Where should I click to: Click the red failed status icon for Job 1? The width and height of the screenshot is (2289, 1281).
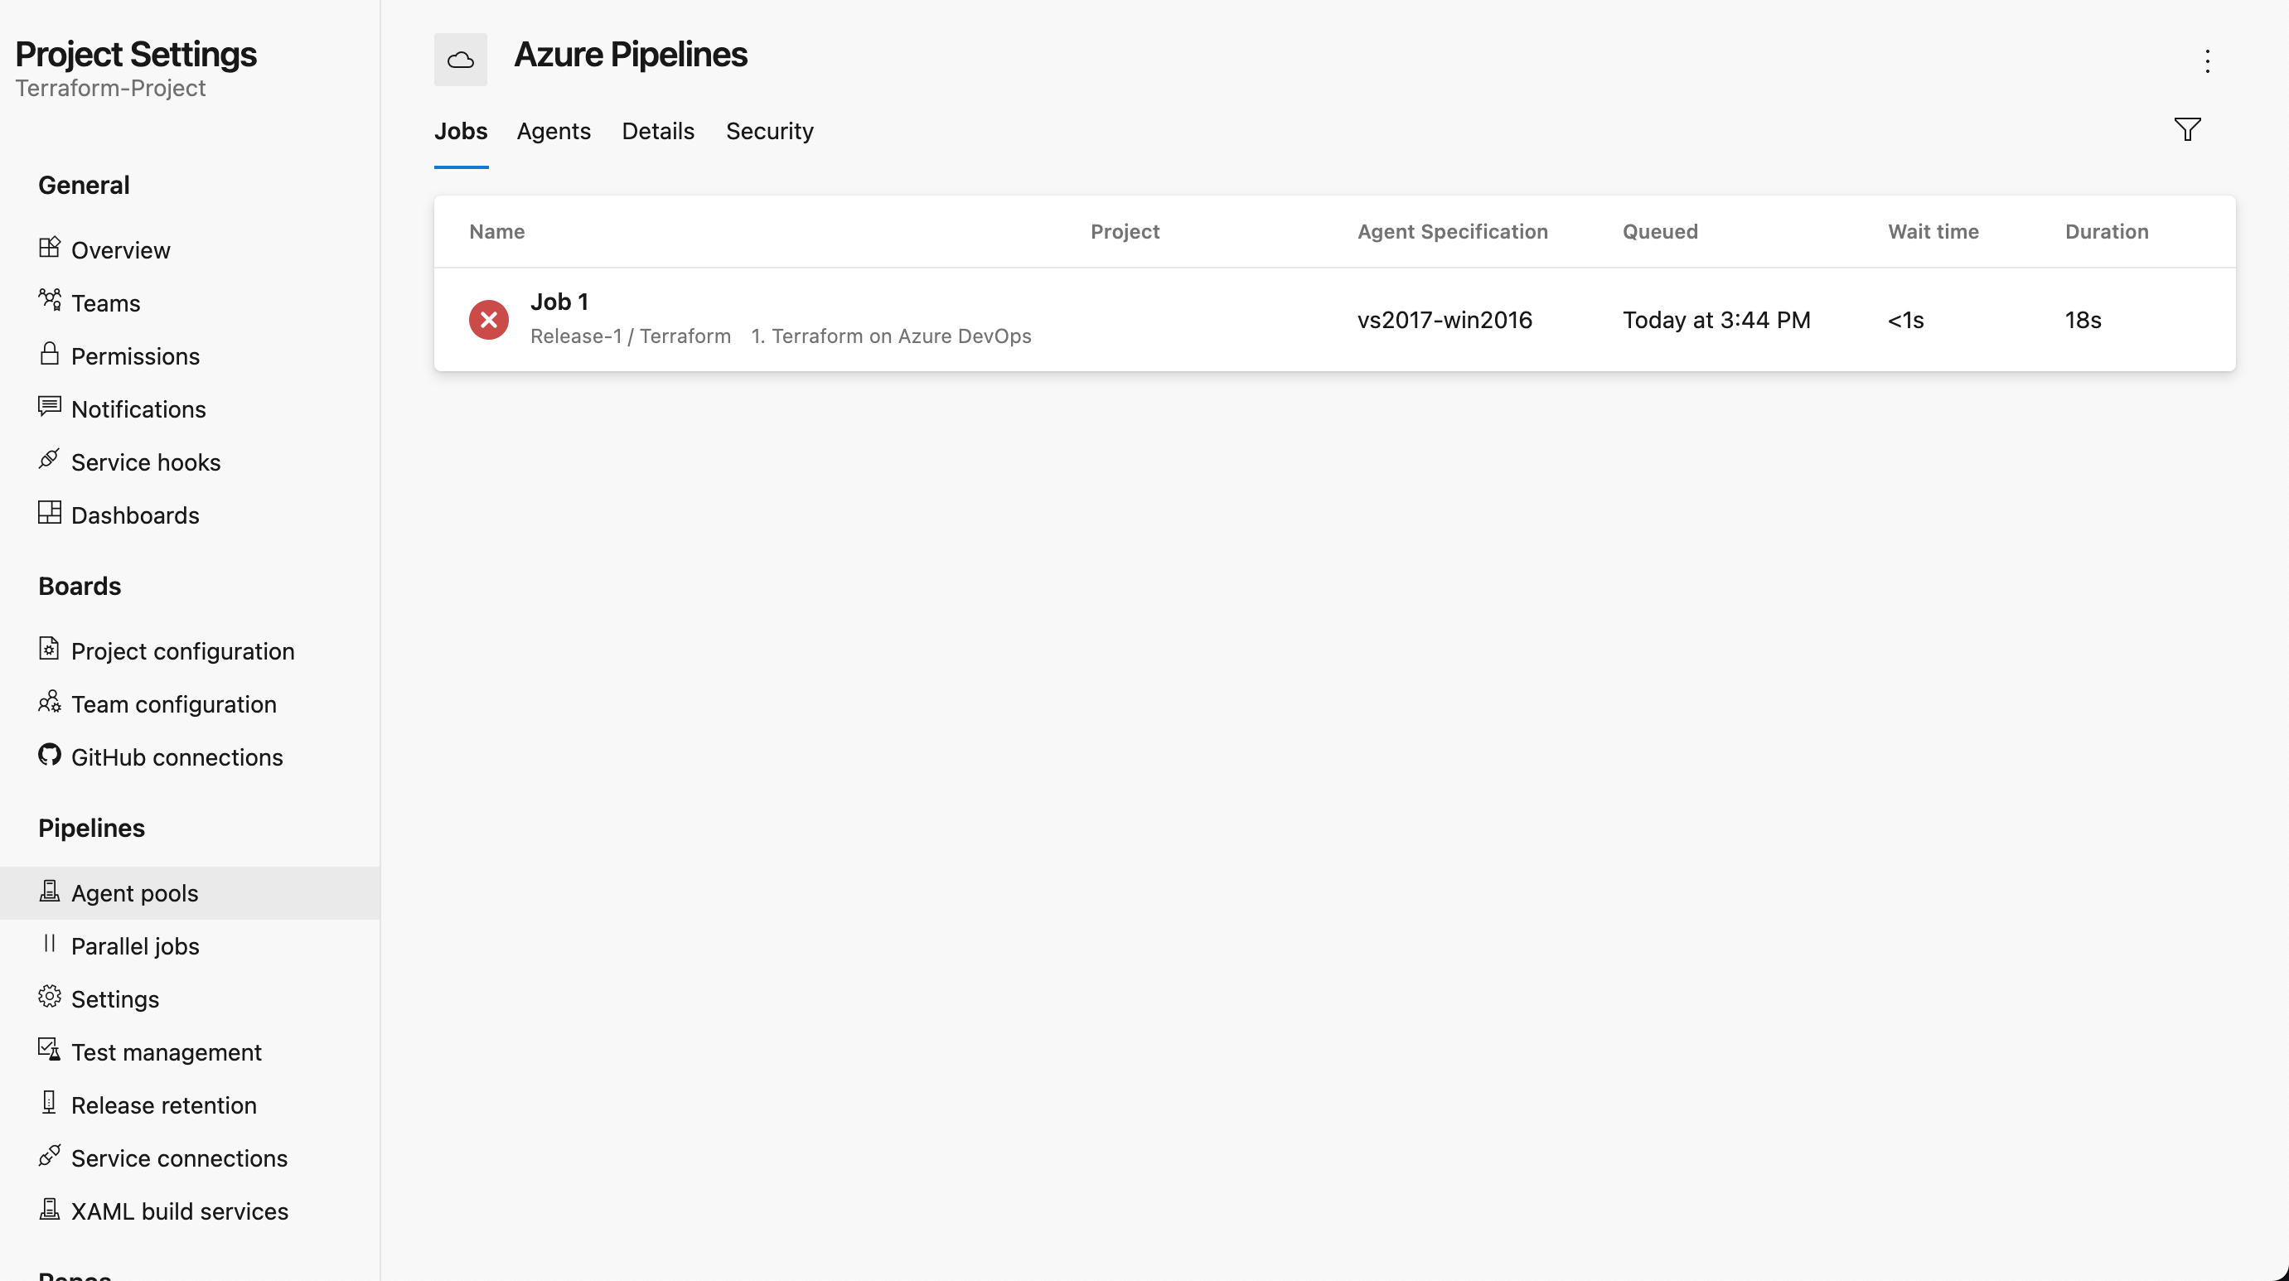489,320
